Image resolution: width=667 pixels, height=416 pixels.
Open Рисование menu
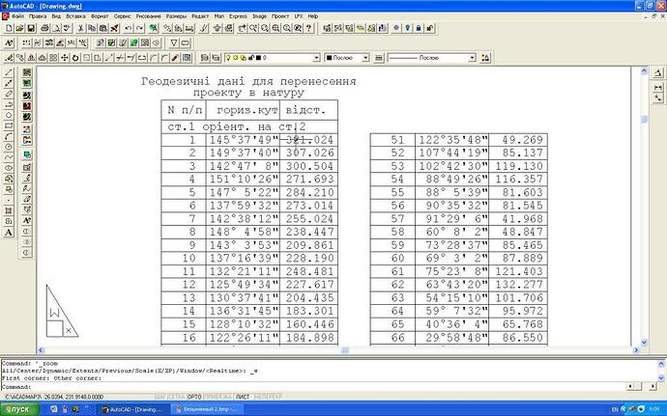(149, 16)
